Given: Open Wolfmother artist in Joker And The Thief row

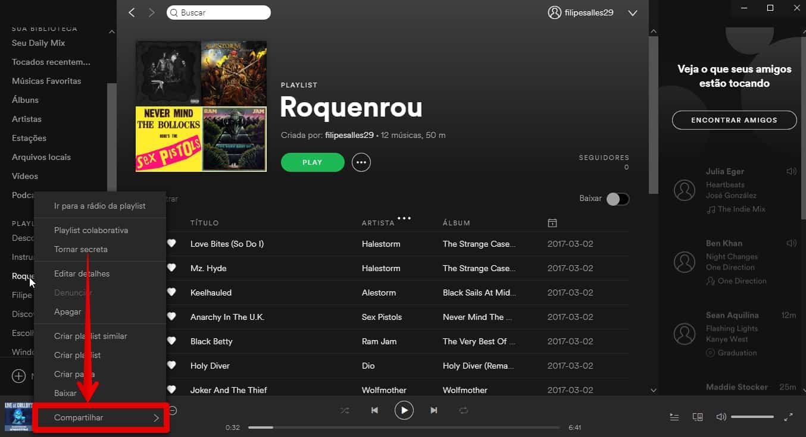Looking at the screenshot, I should click(384, 390).
